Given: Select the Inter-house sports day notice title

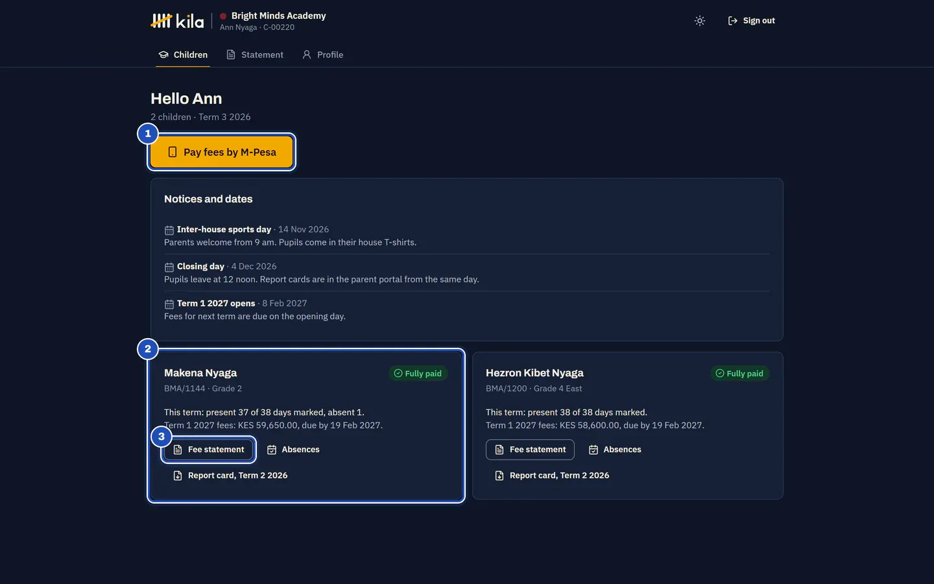Looking at the screenshot, I should pyautogui.click(x=224, y=229).
